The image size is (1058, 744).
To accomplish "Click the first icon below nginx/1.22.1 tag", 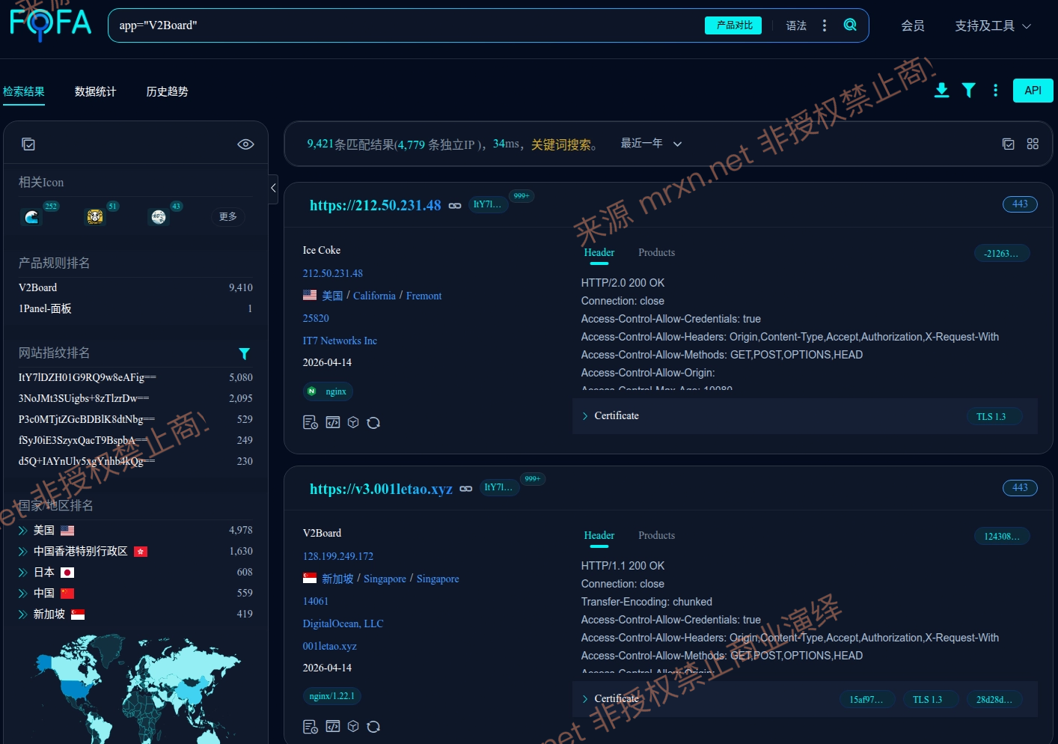I will click(311, 727).
